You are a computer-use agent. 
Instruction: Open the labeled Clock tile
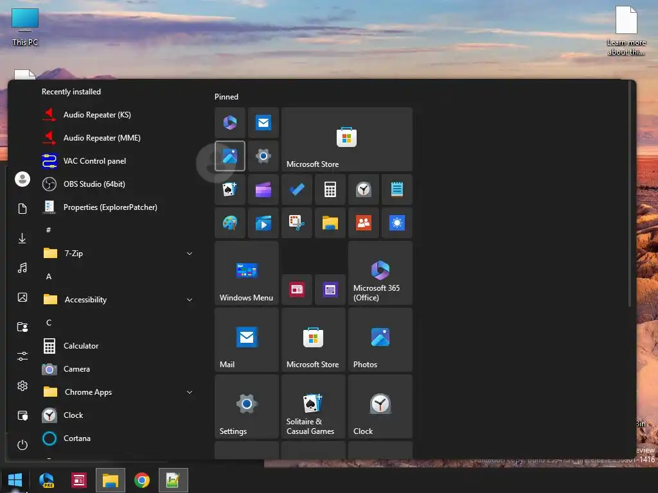(x=380, y=406)
